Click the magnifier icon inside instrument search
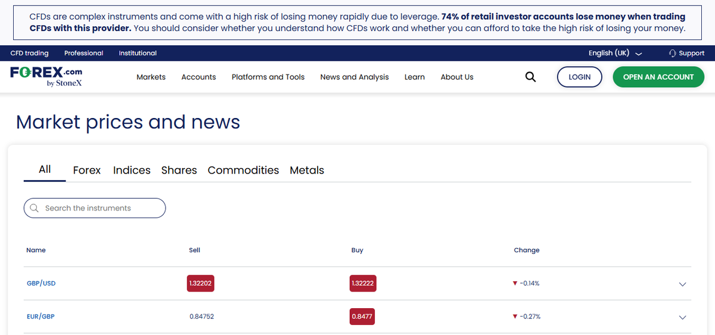Viewport: 715px width, 335px height. click(x=34, y=208)
